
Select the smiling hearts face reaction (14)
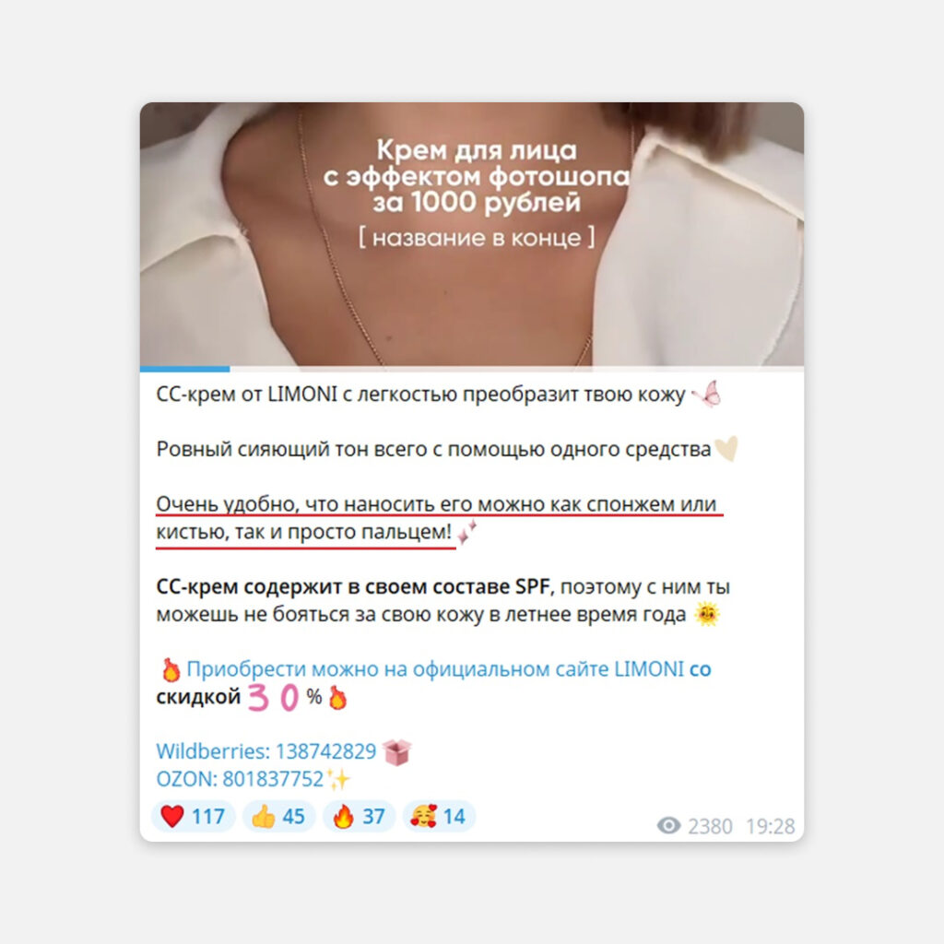(x=439, y=817)
